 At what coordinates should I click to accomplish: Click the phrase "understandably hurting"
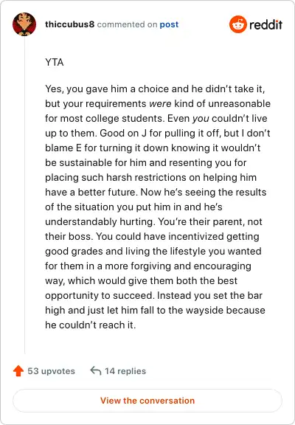[100, 221]
